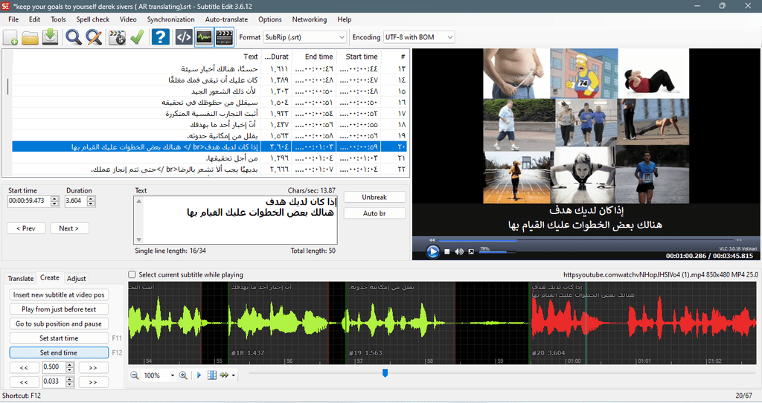This screenshot has width=762, height=403.
Task: Toggle fullscreen in the video player
Action: [471, 251]
